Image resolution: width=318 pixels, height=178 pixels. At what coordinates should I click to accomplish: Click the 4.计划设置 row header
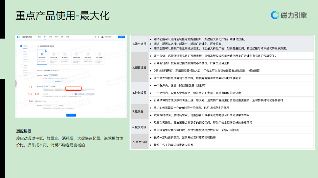coord(139,93)
